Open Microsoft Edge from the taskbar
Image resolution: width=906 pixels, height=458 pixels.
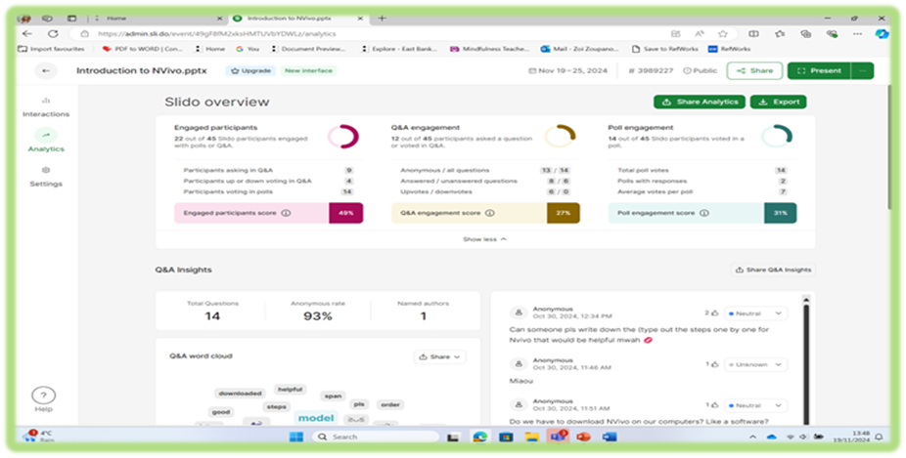(x=479, y=437)
